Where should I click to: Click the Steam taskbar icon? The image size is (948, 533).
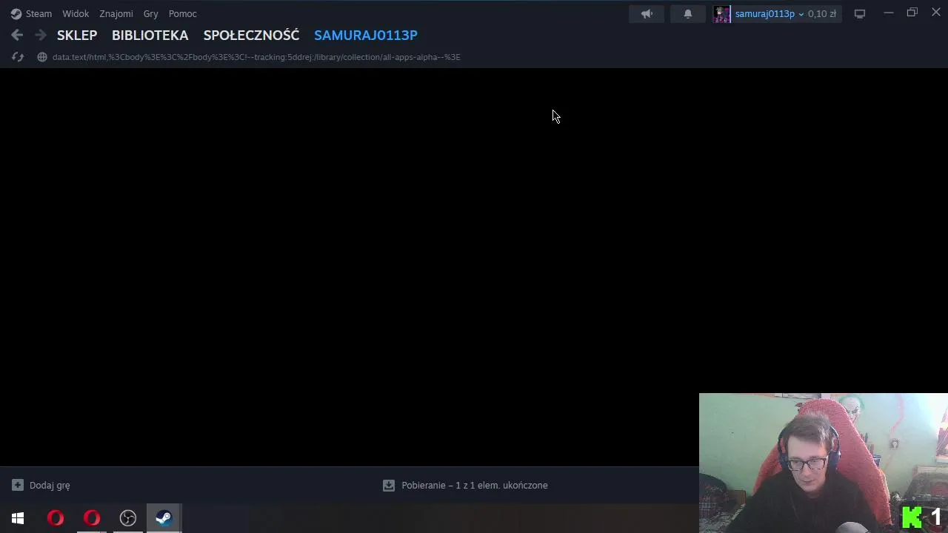164,518
